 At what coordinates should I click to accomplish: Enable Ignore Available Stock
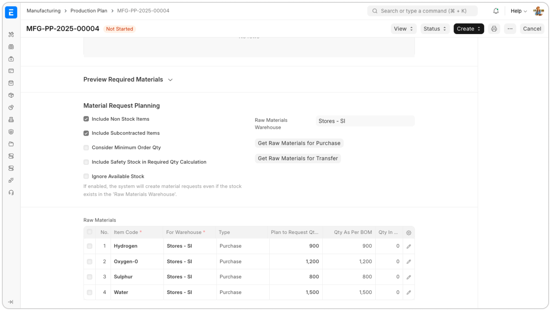(x=86, y=176)
